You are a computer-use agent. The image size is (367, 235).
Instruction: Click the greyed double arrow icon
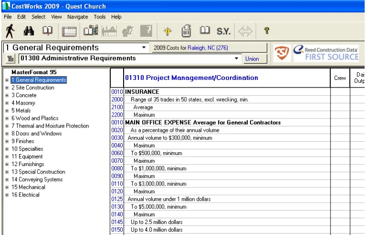pos(245,31)
